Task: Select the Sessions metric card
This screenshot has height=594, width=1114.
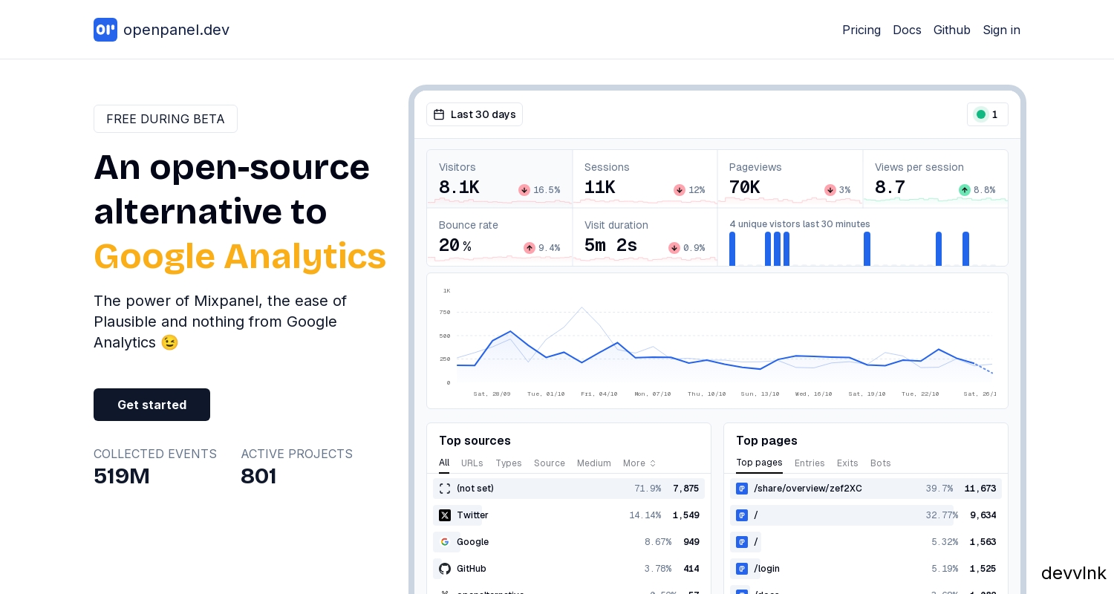Action: [x=645, y=179]
